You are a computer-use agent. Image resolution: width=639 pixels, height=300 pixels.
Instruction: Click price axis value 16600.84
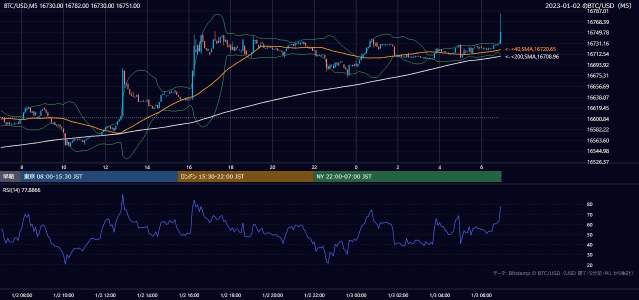coord(598,119)
